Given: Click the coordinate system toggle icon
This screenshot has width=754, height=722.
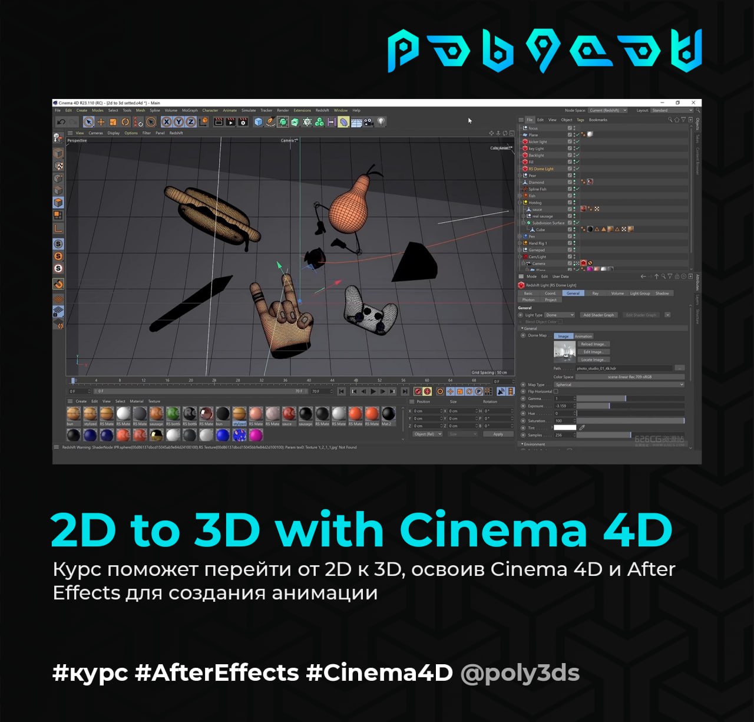Looking at the screenshot, I should (204, 122).
